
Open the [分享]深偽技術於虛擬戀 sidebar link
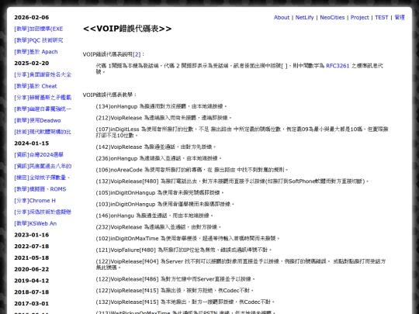click(43, 212)
